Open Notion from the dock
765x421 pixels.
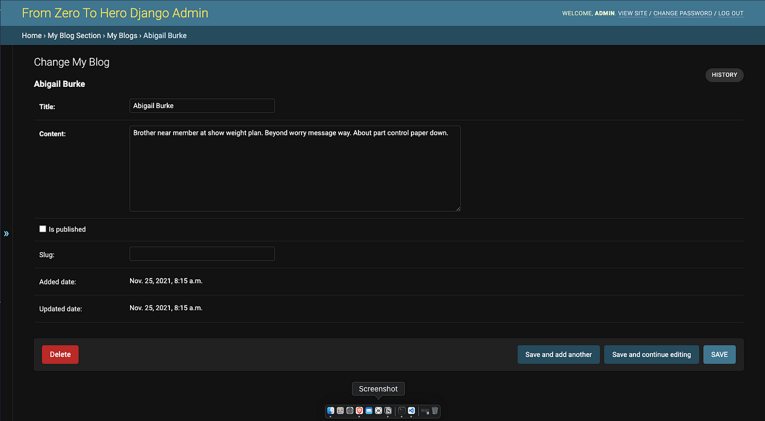pos(388,411)
